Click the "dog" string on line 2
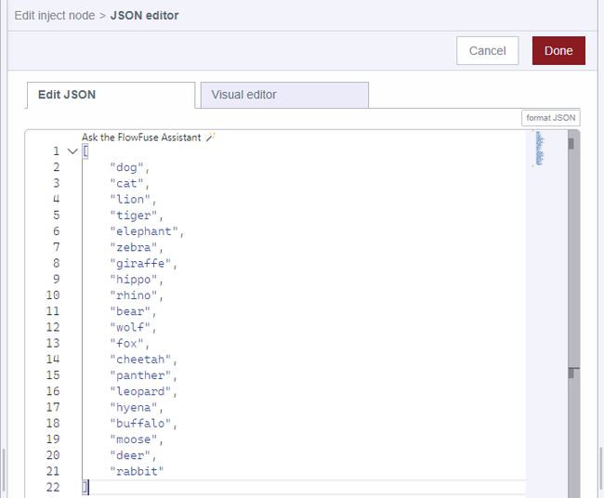 [126, 167]
